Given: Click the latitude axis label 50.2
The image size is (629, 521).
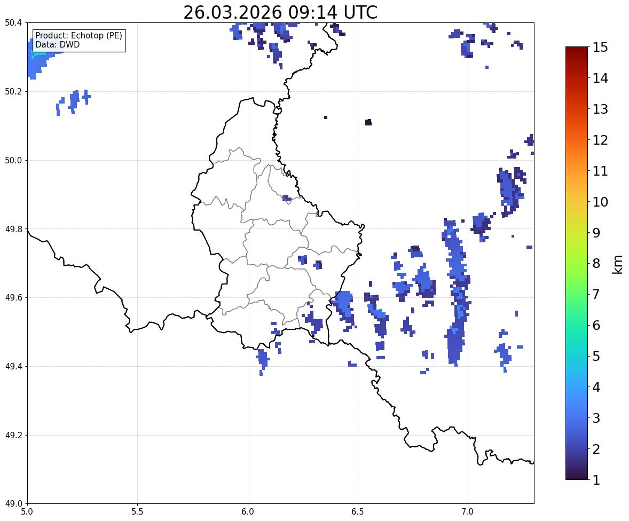Looking at the screenshot, I should (13, 91).
